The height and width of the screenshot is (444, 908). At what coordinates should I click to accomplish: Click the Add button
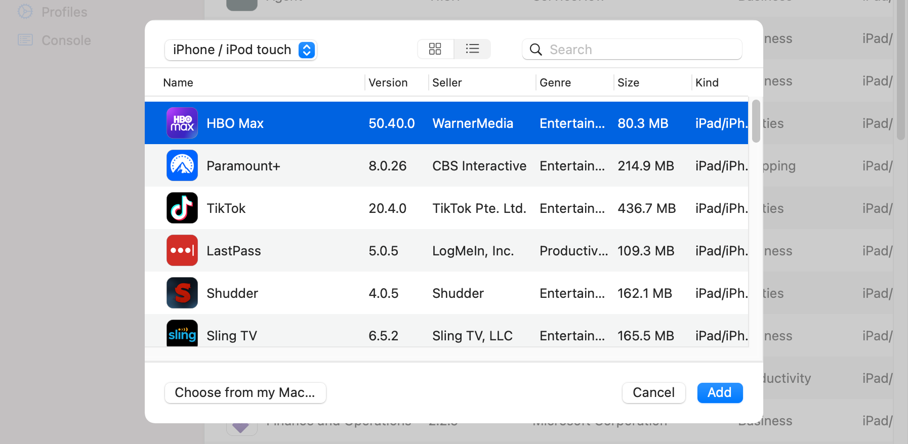pyautogui.click(x=720, y=392)
